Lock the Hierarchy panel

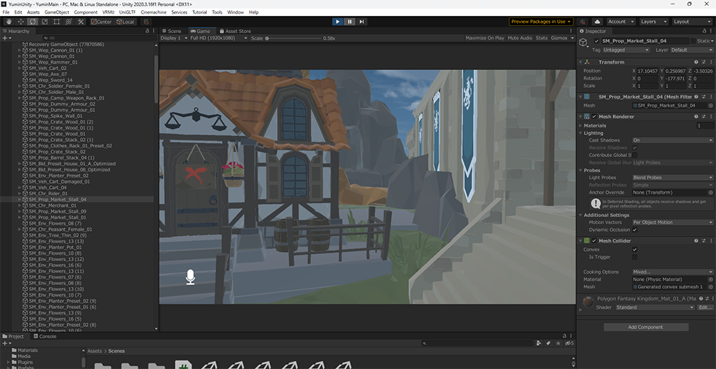click(147, 31)
